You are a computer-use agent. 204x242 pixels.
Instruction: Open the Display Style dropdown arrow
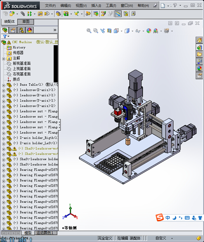click(x=132, y=31)
